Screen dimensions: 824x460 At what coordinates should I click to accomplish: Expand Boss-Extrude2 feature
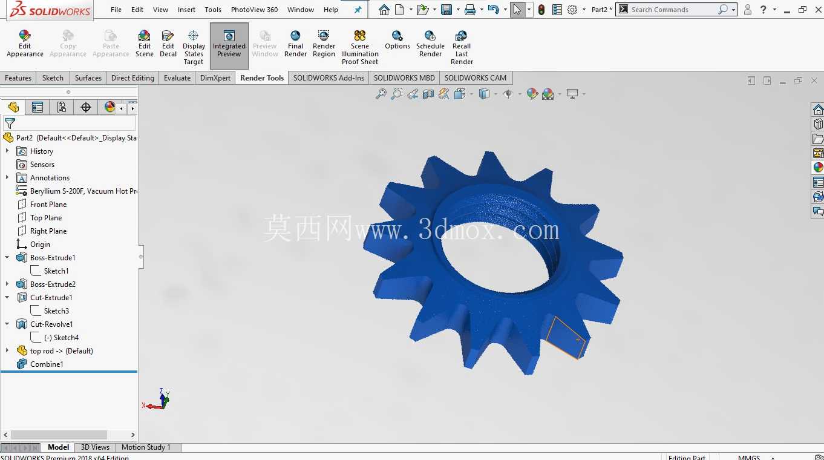(x=7, y=284)
